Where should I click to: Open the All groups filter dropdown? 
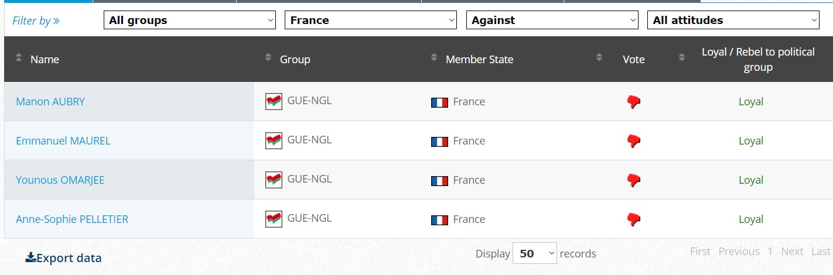click(x=190, y=20)
